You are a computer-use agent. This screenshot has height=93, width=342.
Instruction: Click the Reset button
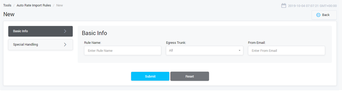click(190, 76)
